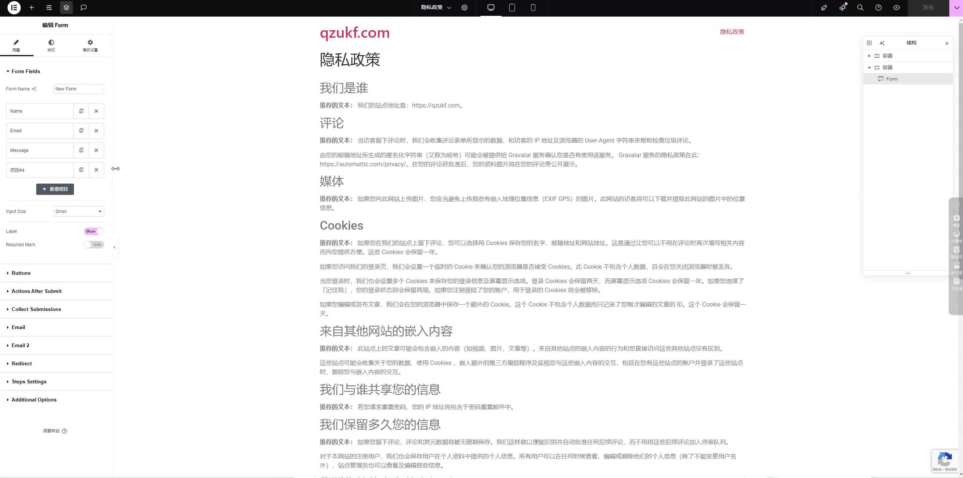Open Site Settings sliders icon

point(49,7)
